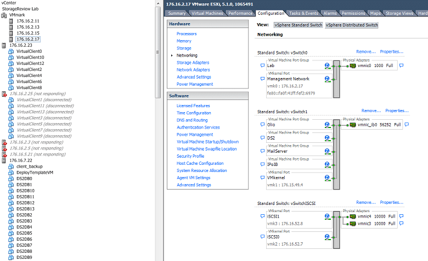Open Properties for vSwitch0

click(x=391, y=52)
